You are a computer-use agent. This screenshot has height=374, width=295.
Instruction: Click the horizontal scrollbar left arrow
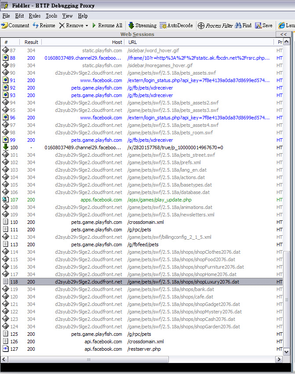coord(4,359)
